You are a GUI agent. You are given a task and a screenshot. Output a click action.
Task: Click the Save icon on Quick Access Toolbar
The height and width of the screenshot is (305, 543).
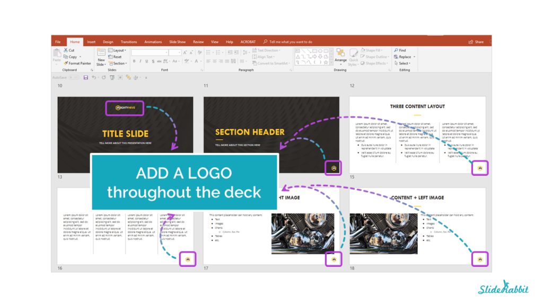[x=85, y=77]
